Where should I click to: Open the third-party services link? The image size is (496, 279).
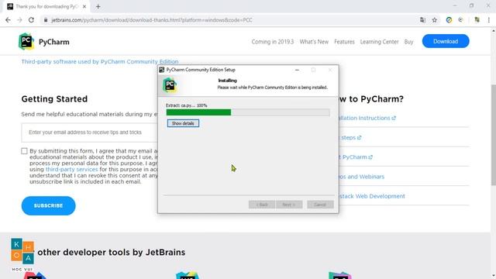(71, 169)
